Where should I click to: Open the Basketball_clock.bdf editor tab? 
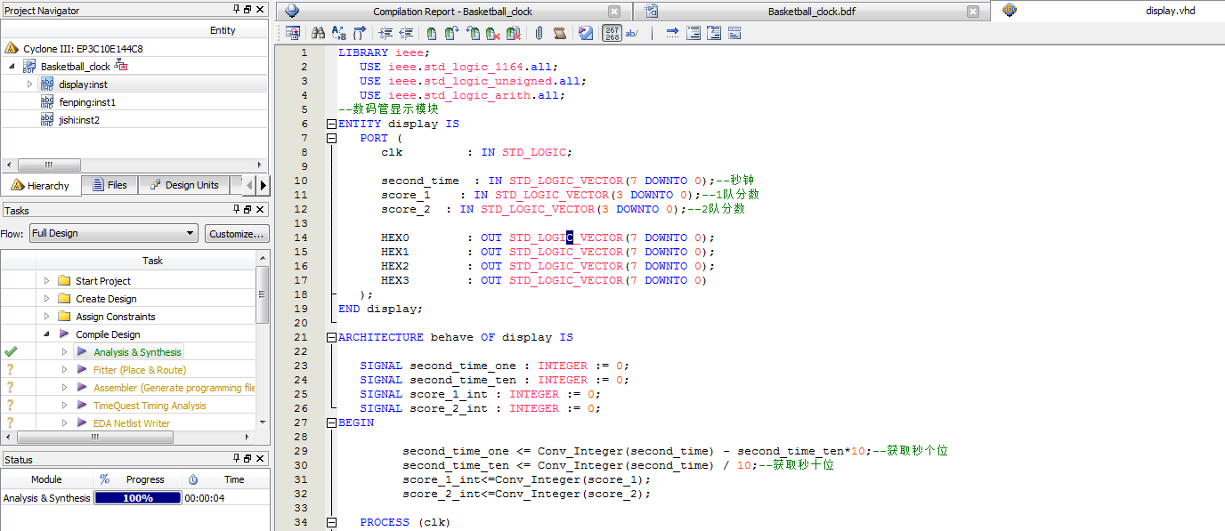[x=810, y=12]
